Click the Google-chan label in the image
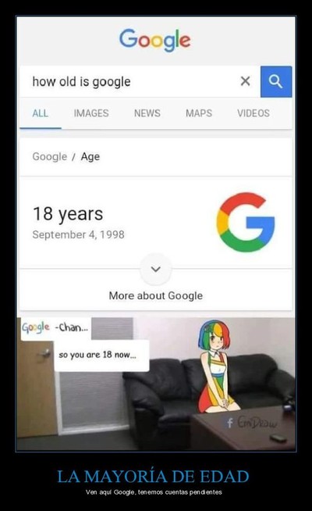Image resolution: width=312 pixels, height=511 pixels. tap(55, 328)
